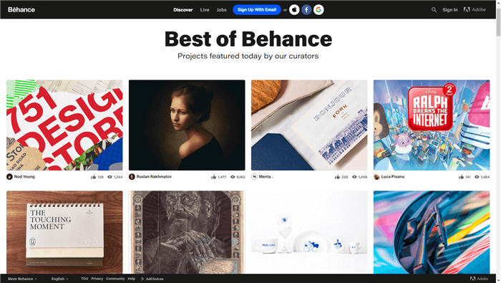Click thumbs-up icon on Nod Young project
501x283 pixels.
[93, 177]
